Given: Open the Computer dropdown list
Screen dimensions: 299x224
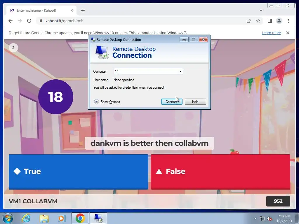Looking at the screenshot, I should [x=180, y=71].
